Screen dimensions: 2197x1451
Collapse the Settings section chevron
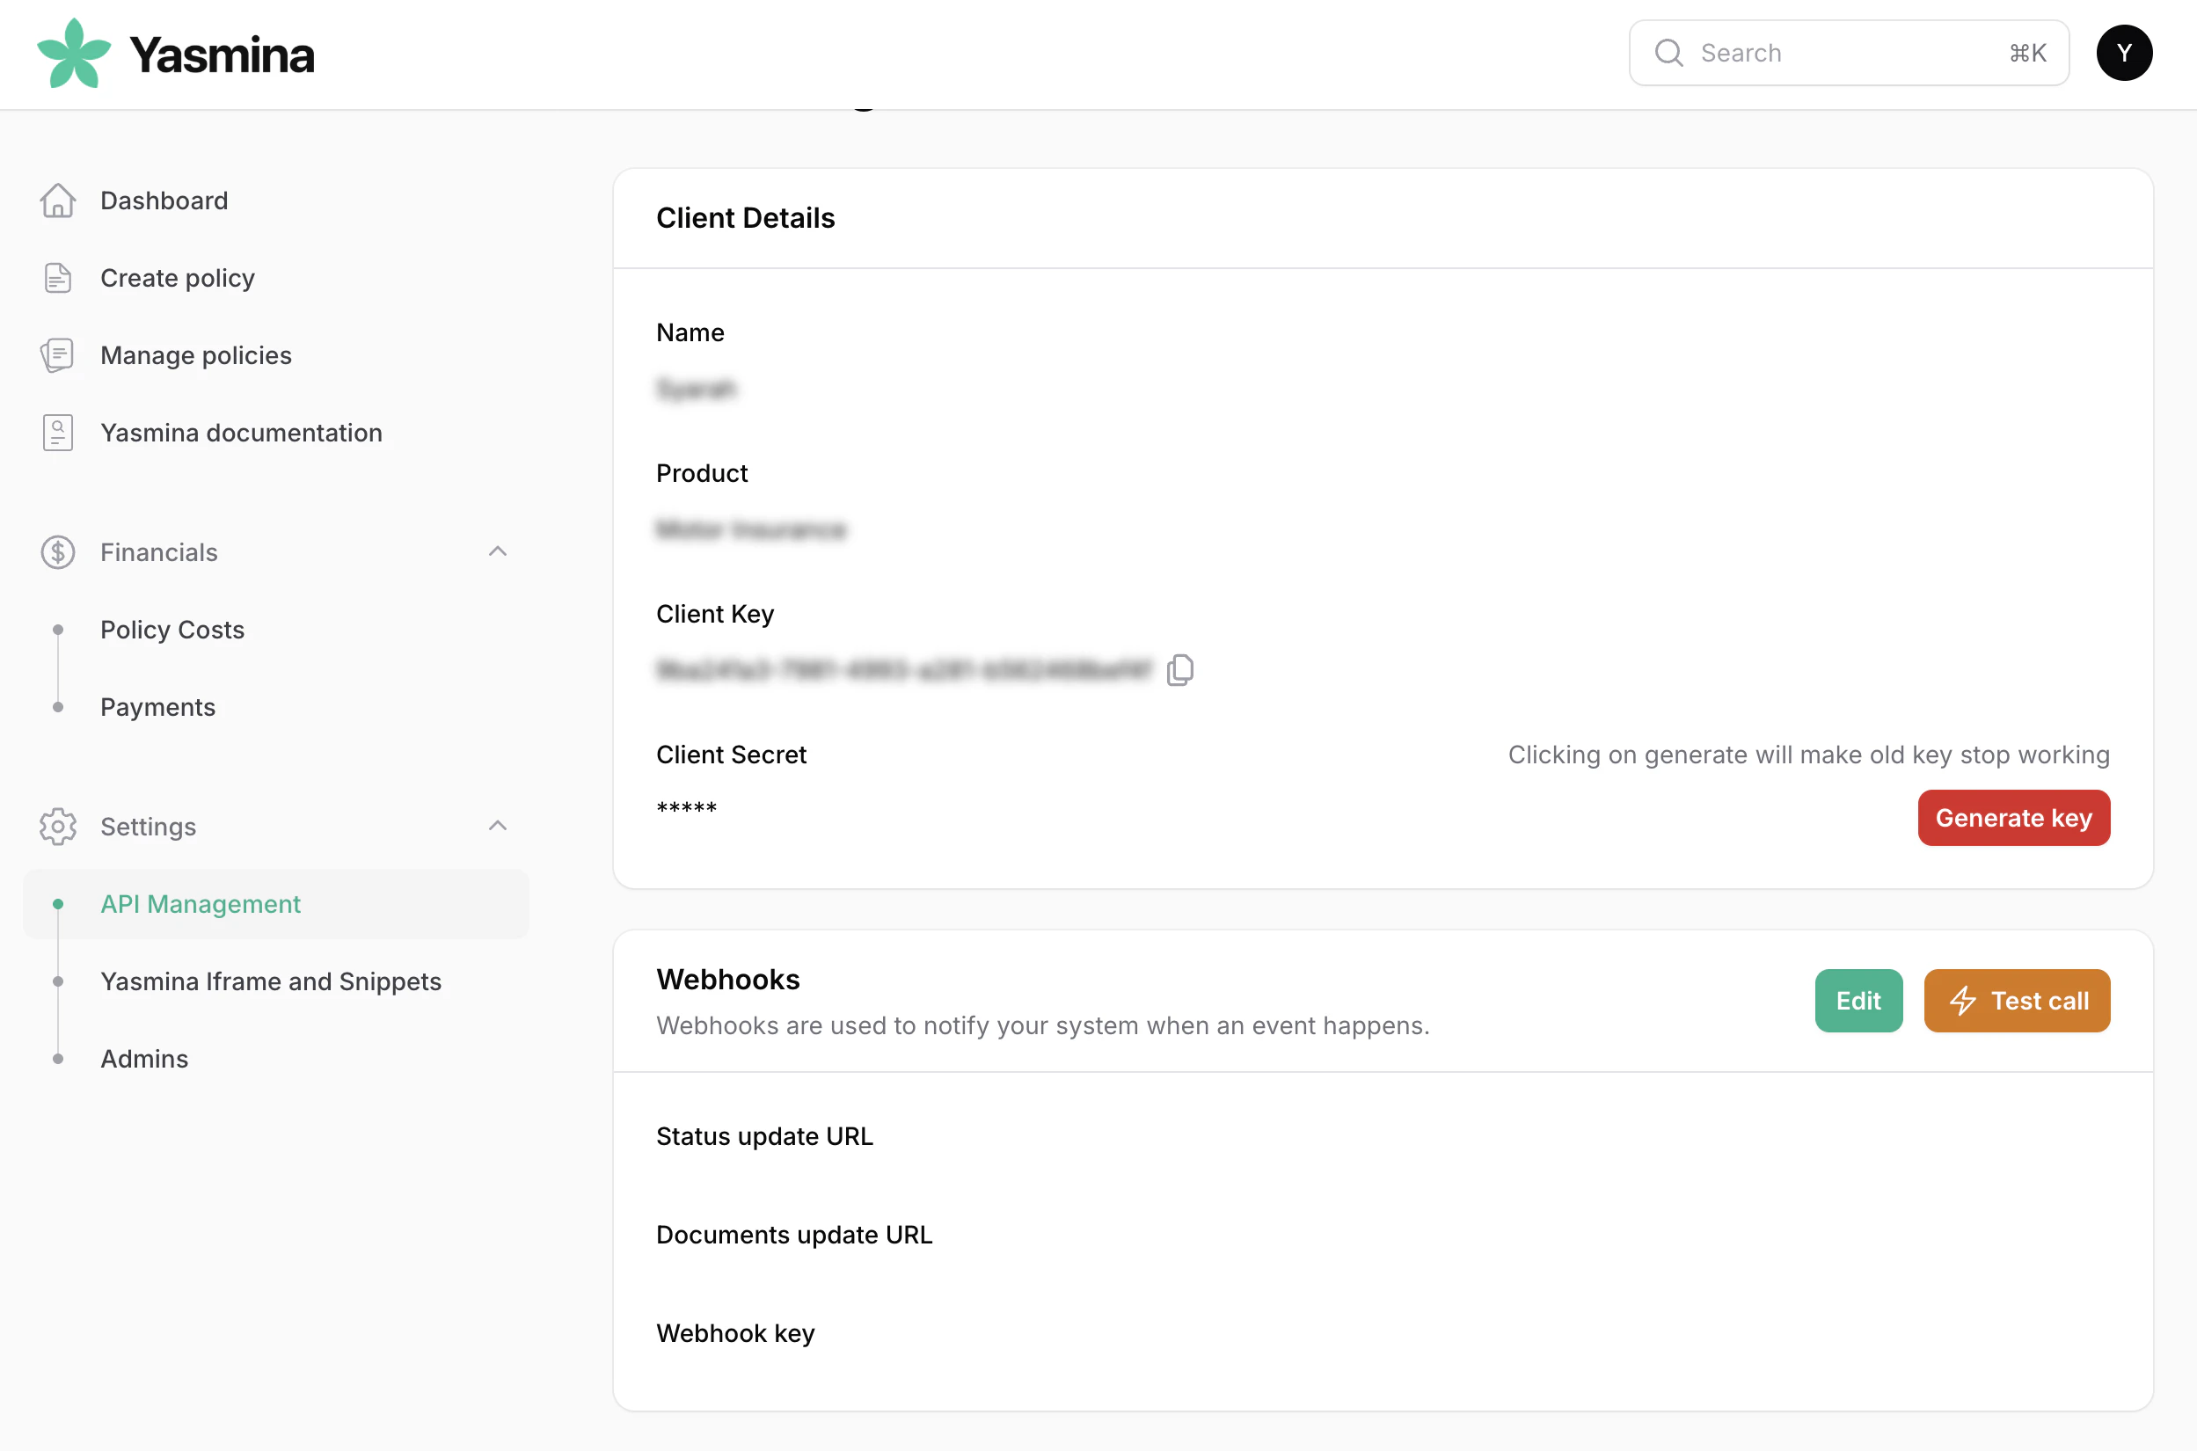pyautogui.click(x=498, y=826)
